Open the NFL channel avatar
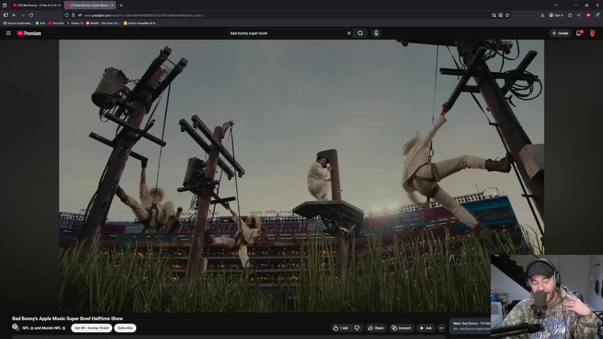The width and height of the screenshot is (603, 339). 16,327
